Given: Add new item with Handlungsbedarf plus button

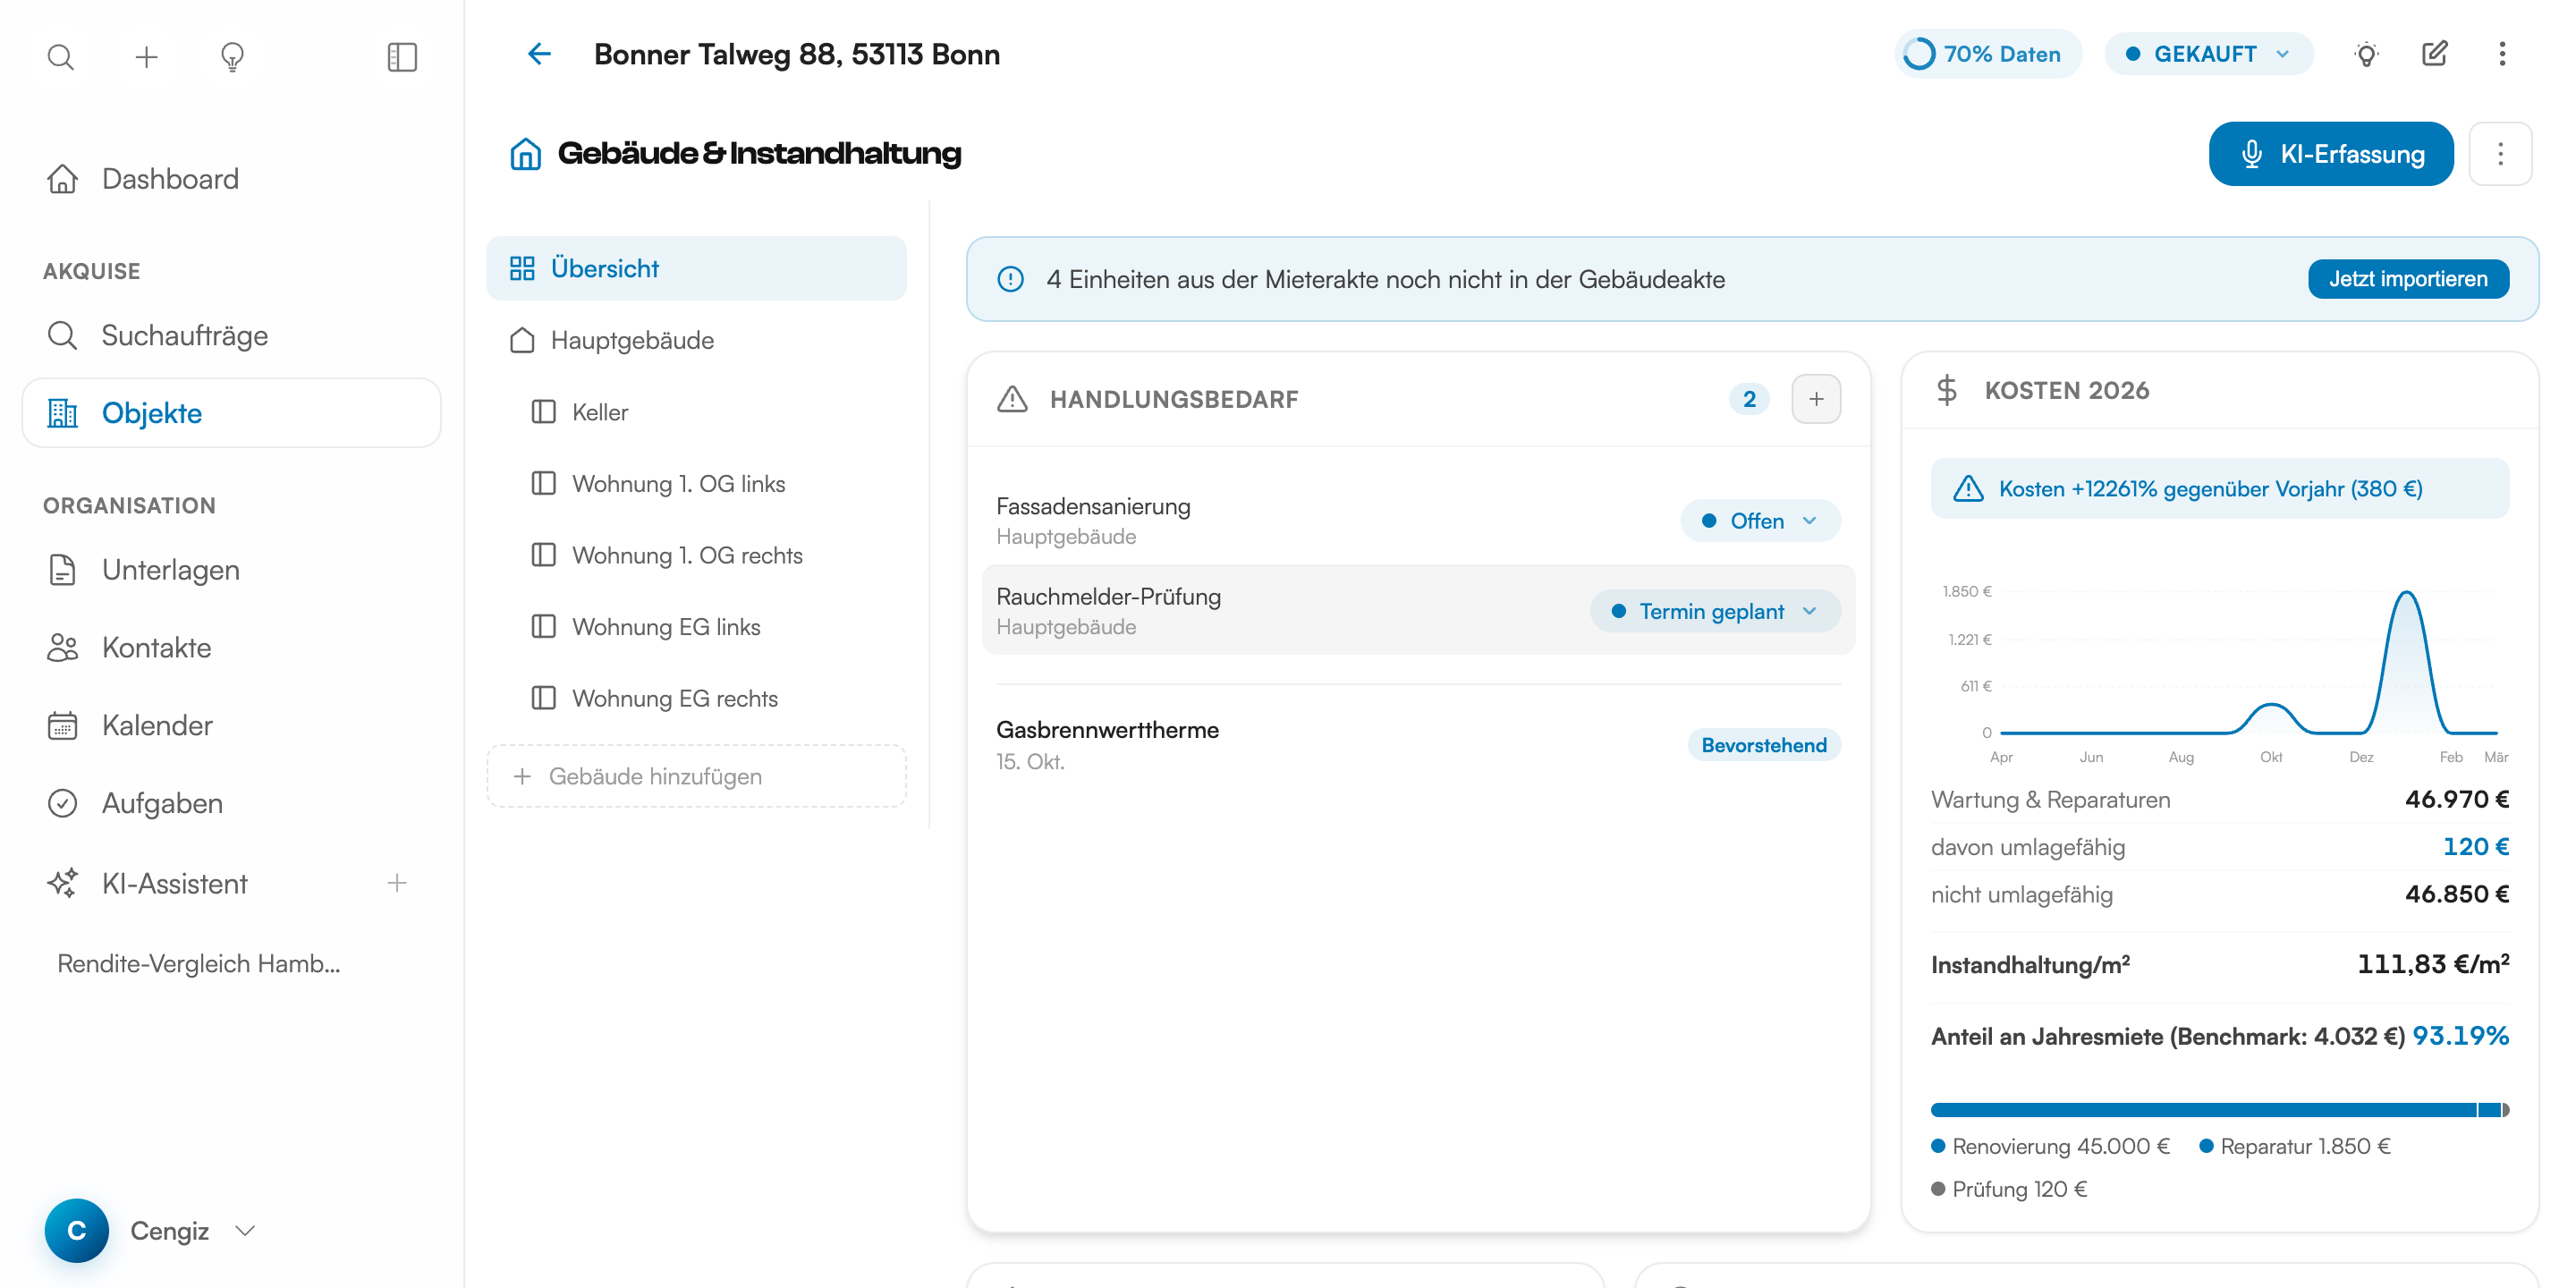Looking at the screenshot, I should (1815, 399).
